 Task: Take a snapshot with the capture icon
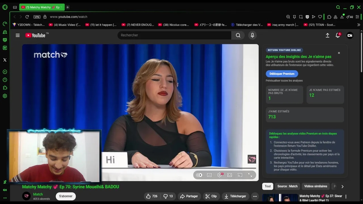click(301, 17)
